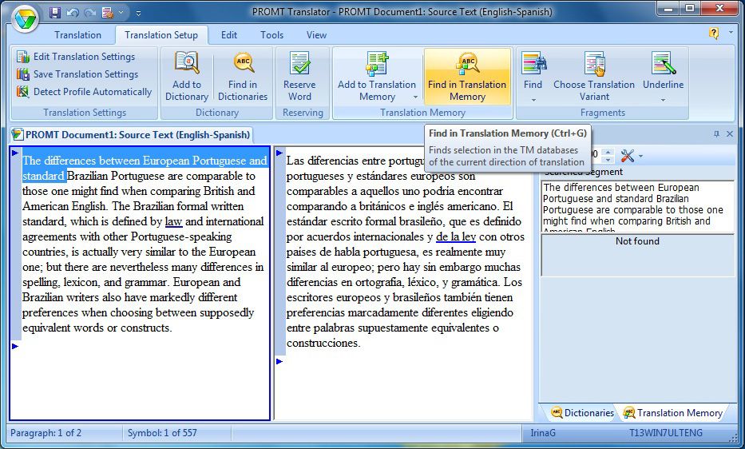Click the Fragments group label
Screen dimensions: 745x449
pos(602,113)
